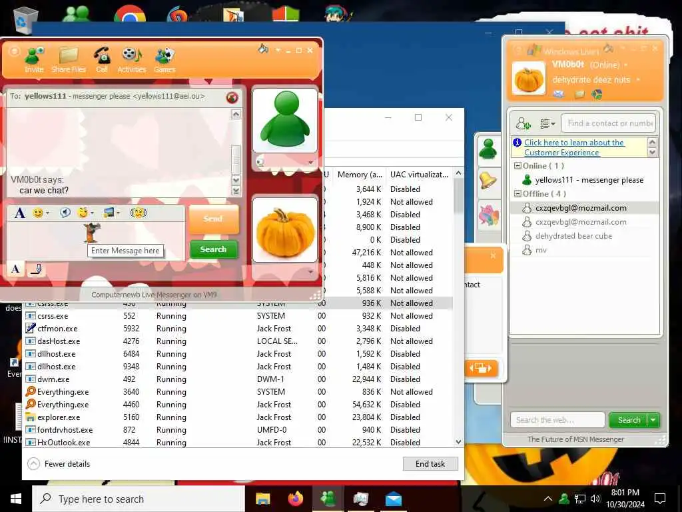
Task: Open Activities in chat toolbar
Action: point(132,60)
